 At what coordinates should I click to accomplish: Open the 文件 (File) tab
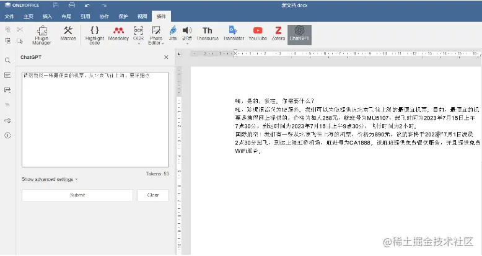point(9,16)
